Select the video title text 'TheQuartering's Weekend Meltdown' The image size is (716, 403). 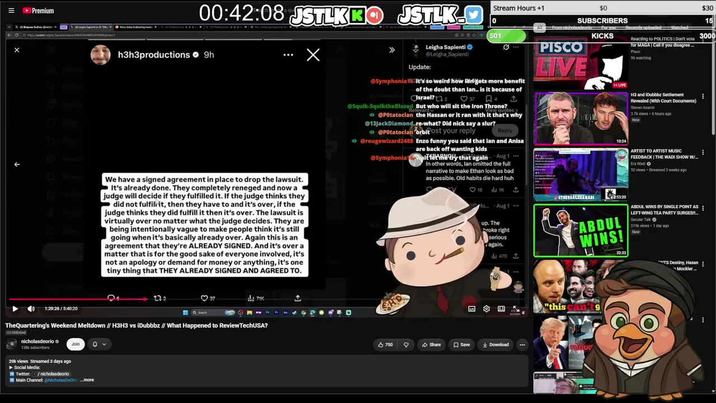55,326
